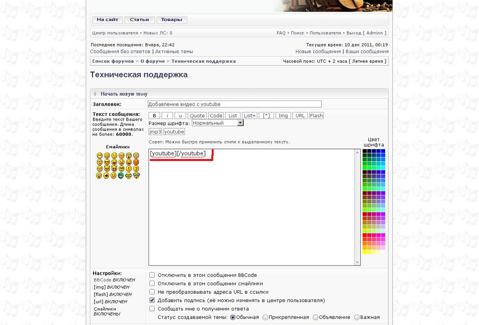Insert the lightbulb idea smiley

pyautogui.click(x=99, y=176)
